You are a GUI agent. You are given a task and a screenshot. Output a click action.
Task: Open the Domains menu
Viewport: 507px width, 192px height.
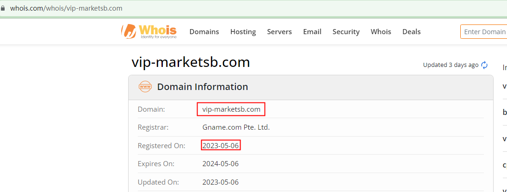(x=204, y=32)
